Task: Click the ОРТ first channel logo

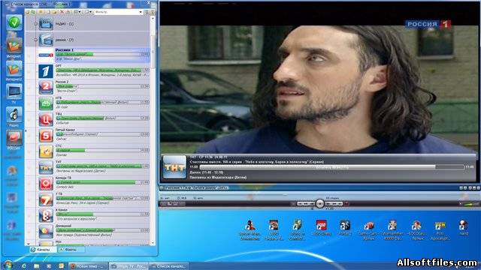Action: [46, 71]
